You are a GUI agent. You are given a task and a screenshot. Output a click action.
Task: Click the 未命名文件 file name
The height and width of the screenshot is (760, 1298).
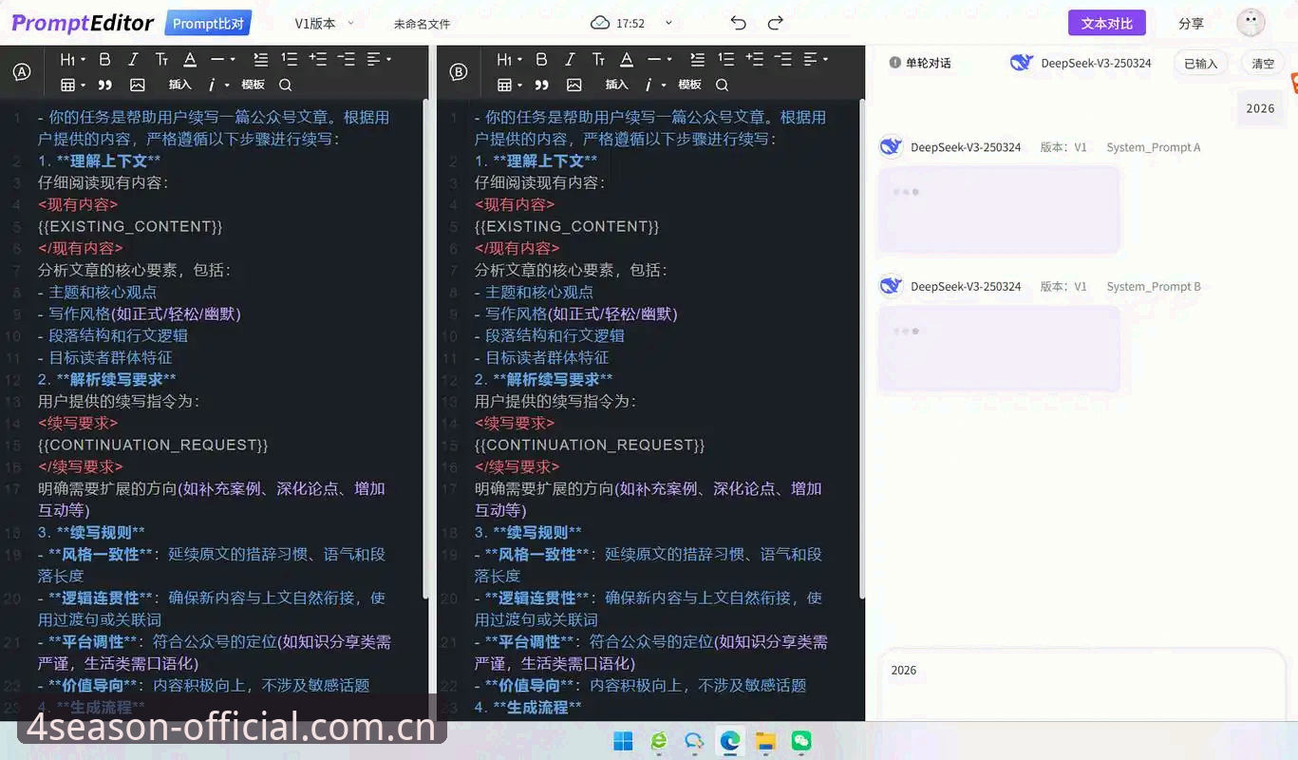click(422, 24)
